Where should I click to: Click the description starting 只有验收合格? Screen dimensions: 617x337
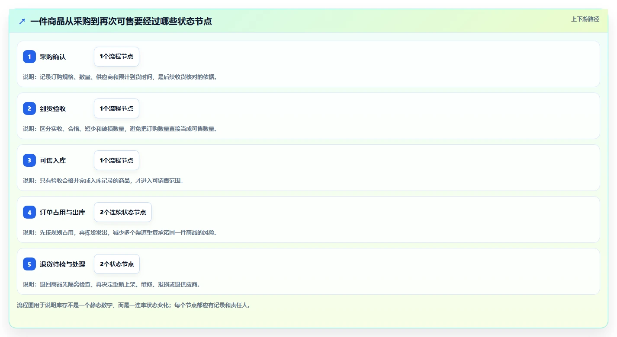pyautogui.click(x=103, y=181)
